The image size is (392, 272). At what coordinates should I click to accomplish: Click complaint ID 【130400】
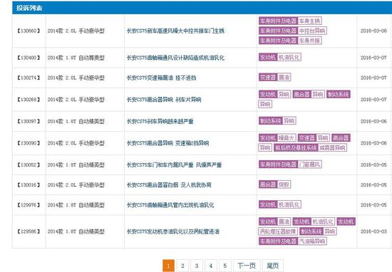(x=29, y=58)
